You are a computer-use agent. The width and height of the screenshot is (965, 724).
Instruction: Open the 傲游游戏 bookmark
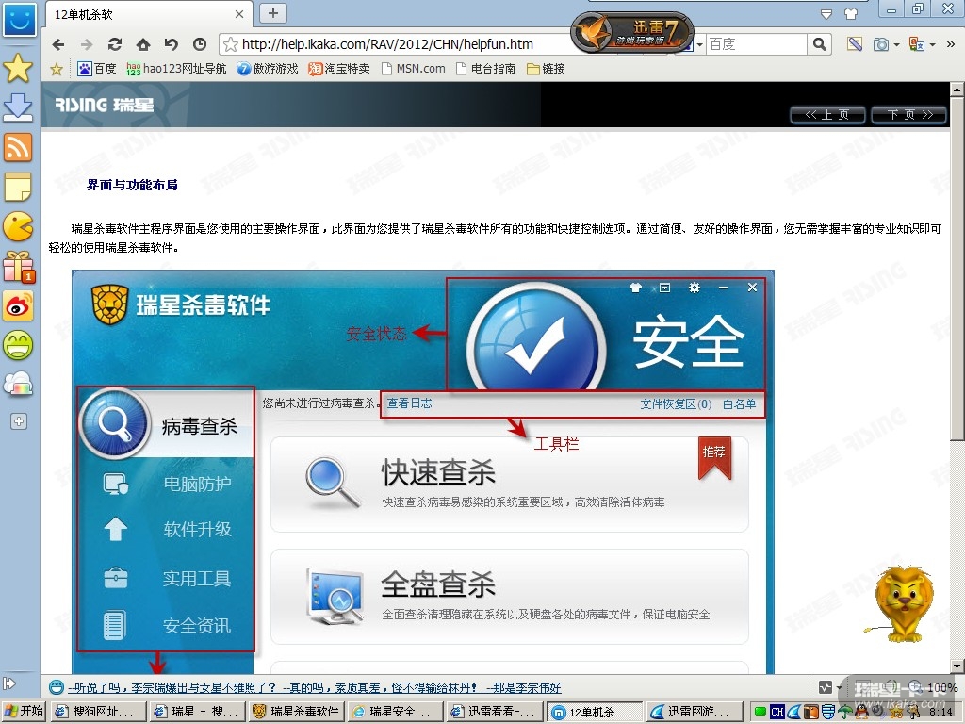coord(268,68)
